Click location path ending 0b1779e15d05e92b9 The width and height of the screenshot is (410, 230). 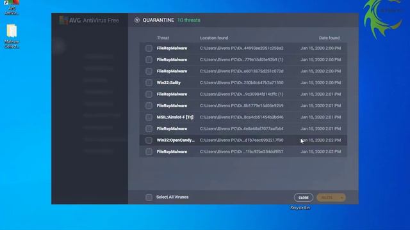242,105
